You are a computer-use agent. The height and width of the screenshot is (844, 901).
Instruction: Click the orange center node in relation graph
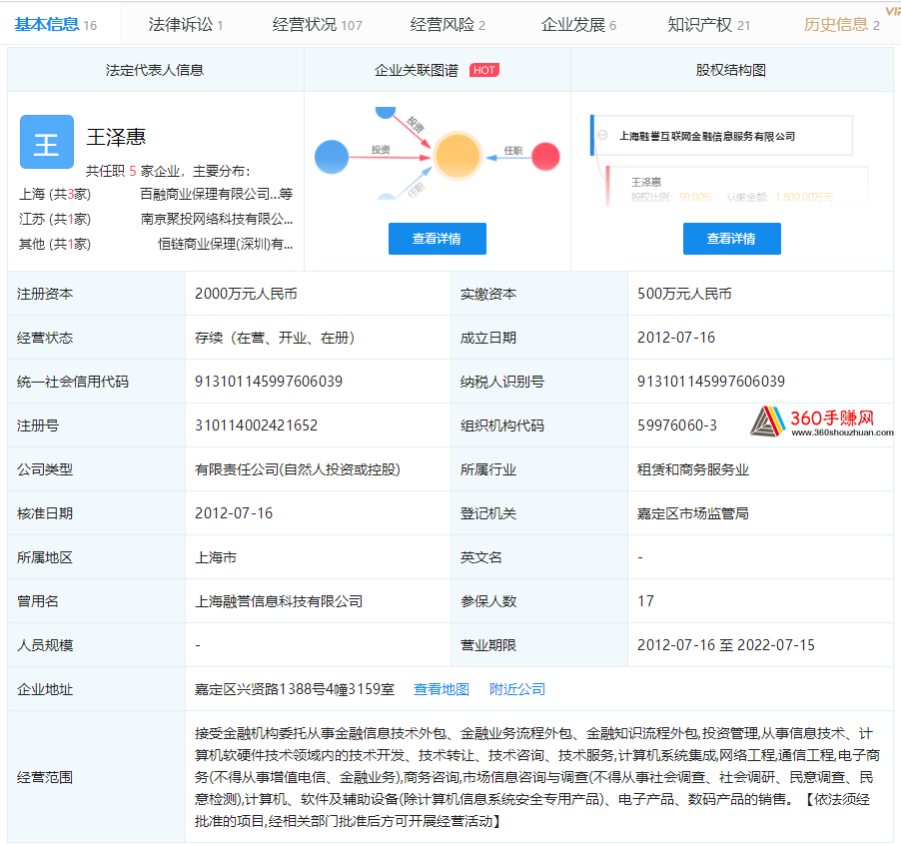(456, 156)
